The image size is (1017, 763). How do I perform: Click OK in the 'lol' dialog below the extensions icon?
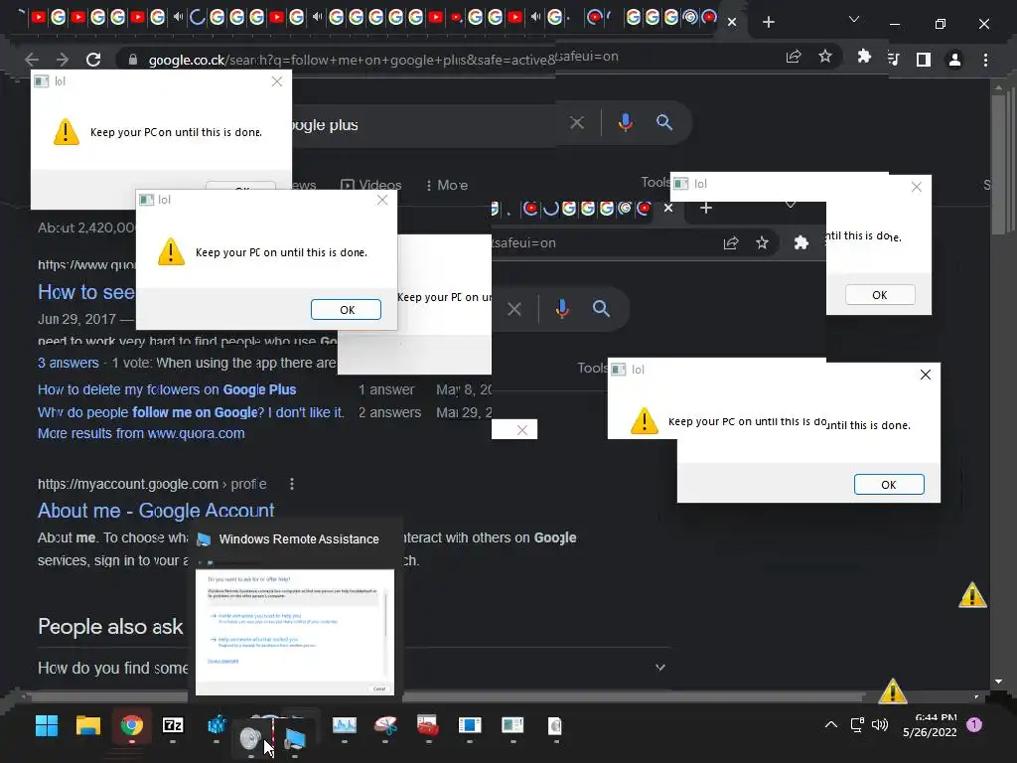point(880,295)
